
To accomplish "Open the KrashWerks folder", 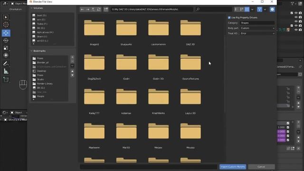I will [158, 97].
